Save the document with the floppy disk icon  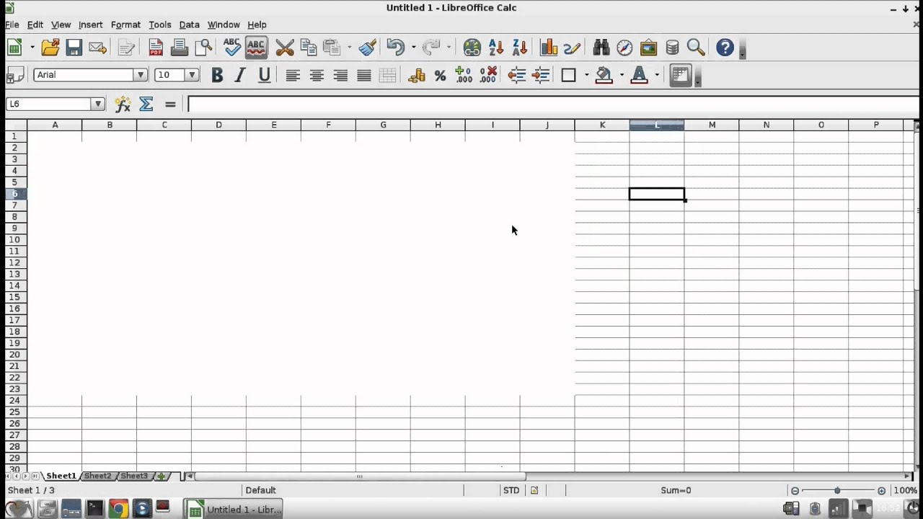pyautogui.click(x=74, y=48)
